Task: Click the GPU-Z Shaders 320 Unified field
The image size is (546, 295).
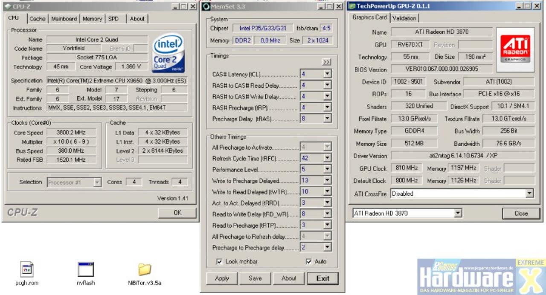Action: pyautogui.click(x=419, y=106)
